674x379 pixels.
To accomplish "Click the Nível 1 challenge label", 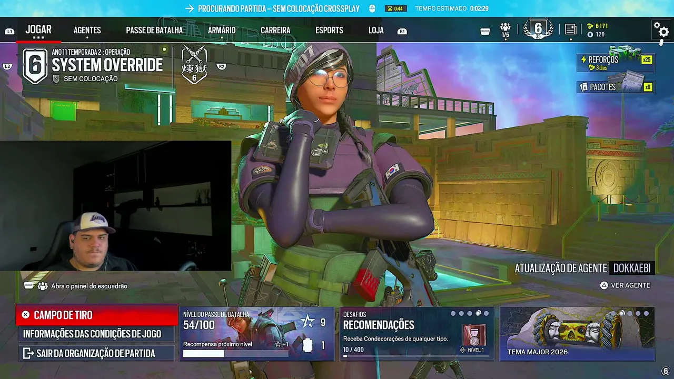I will coord(475,350).
